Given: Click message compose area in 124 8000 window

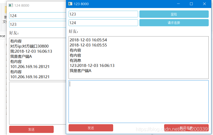Looking at the screenshot, I should pos(37,103).
